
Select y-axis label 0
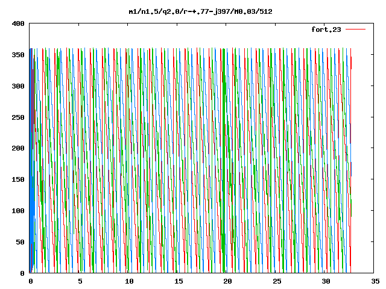22,273
